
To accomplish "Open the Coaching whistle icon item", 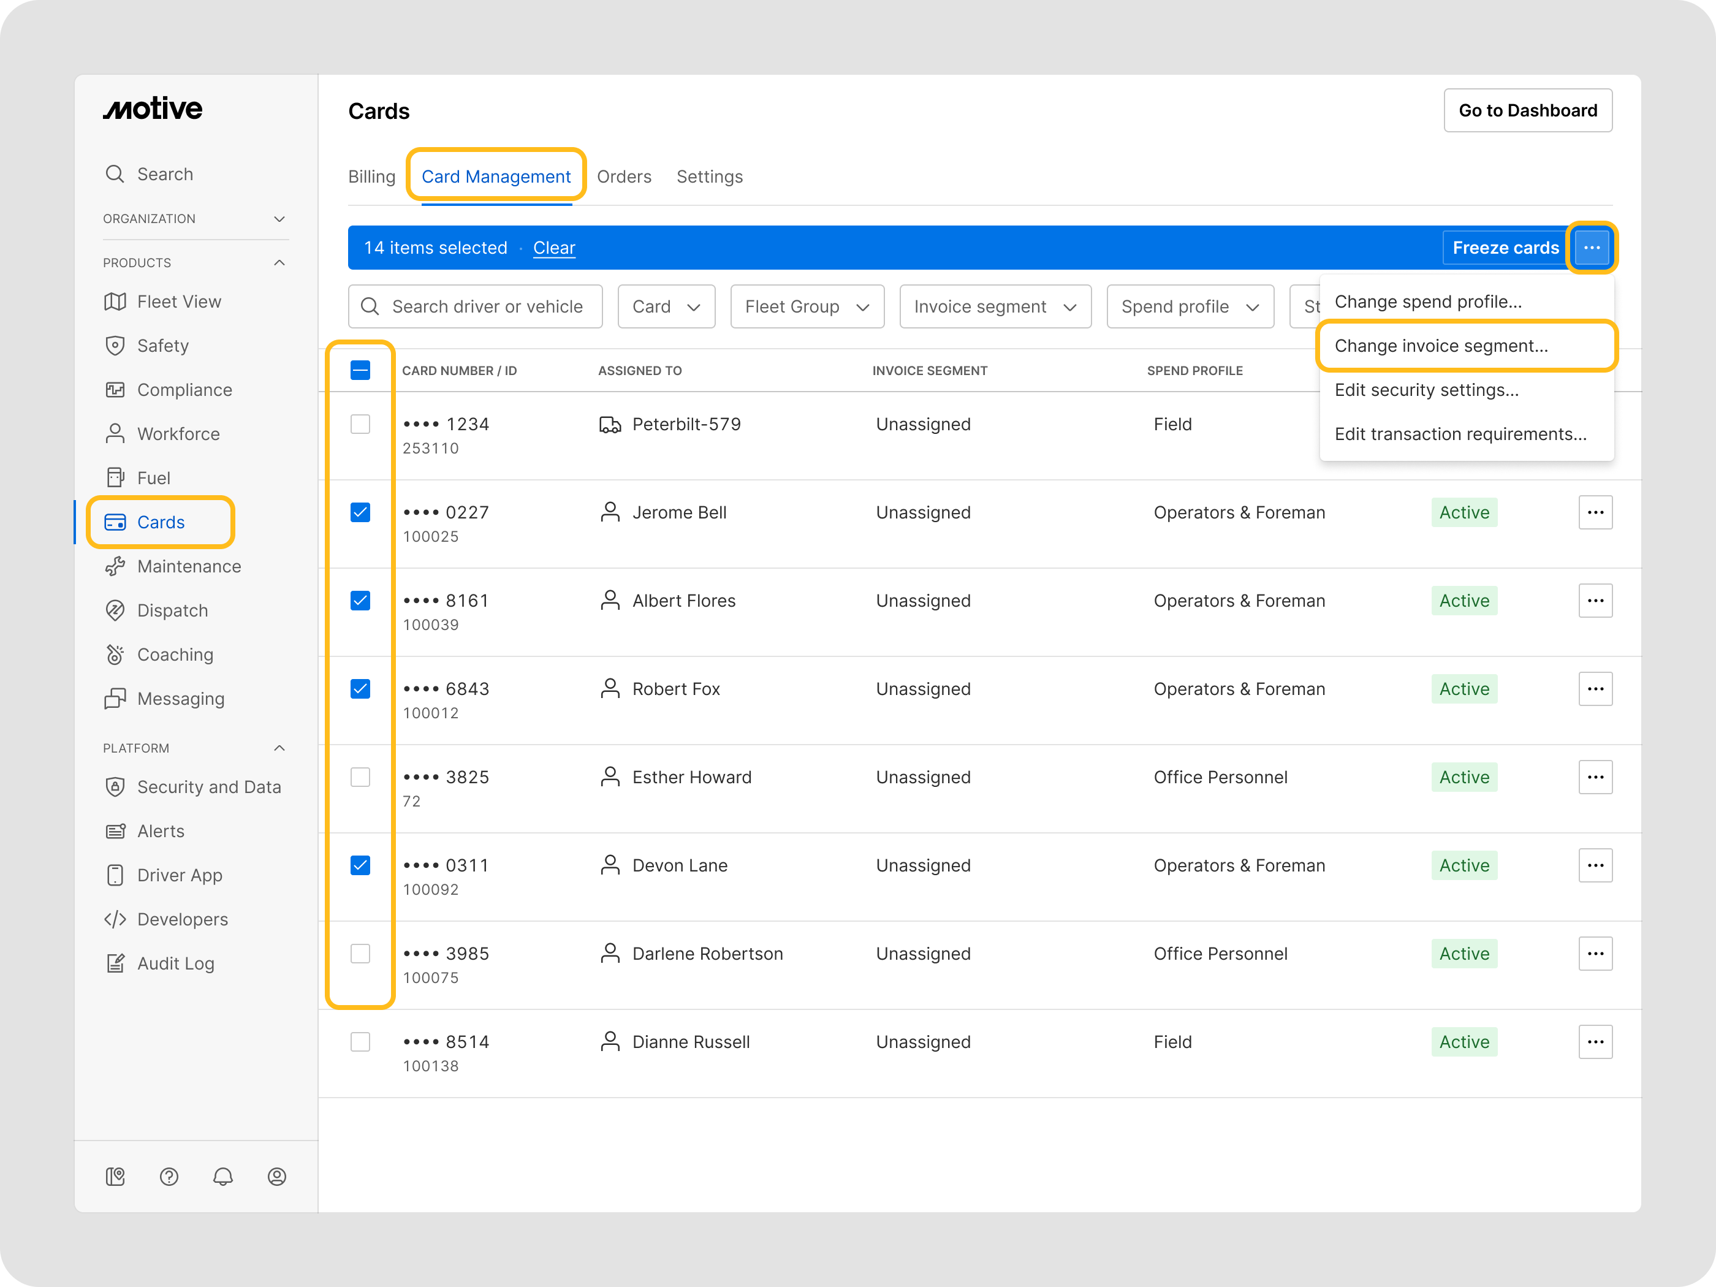I will pyautogui.click(x=115, y=655).
